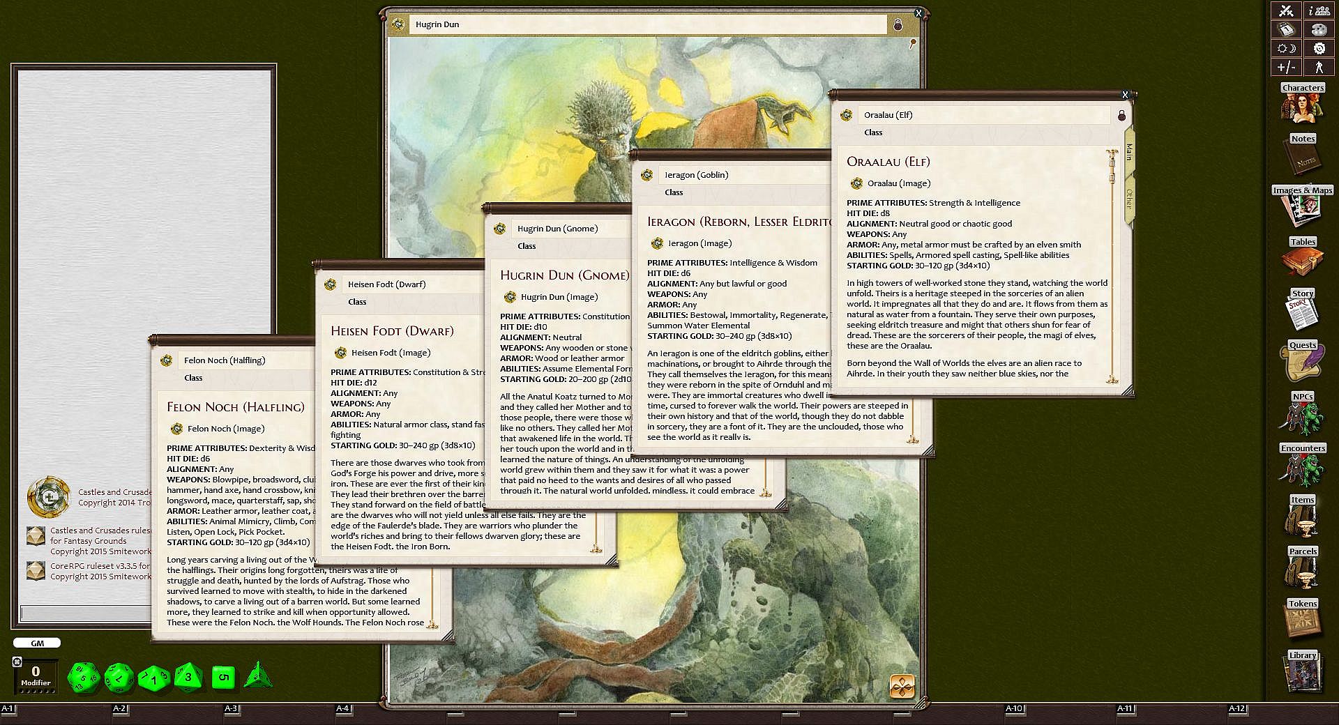Open the NPCs sidebar button
Screen dimensions: 1339x725
click(x=1302, y=413)
